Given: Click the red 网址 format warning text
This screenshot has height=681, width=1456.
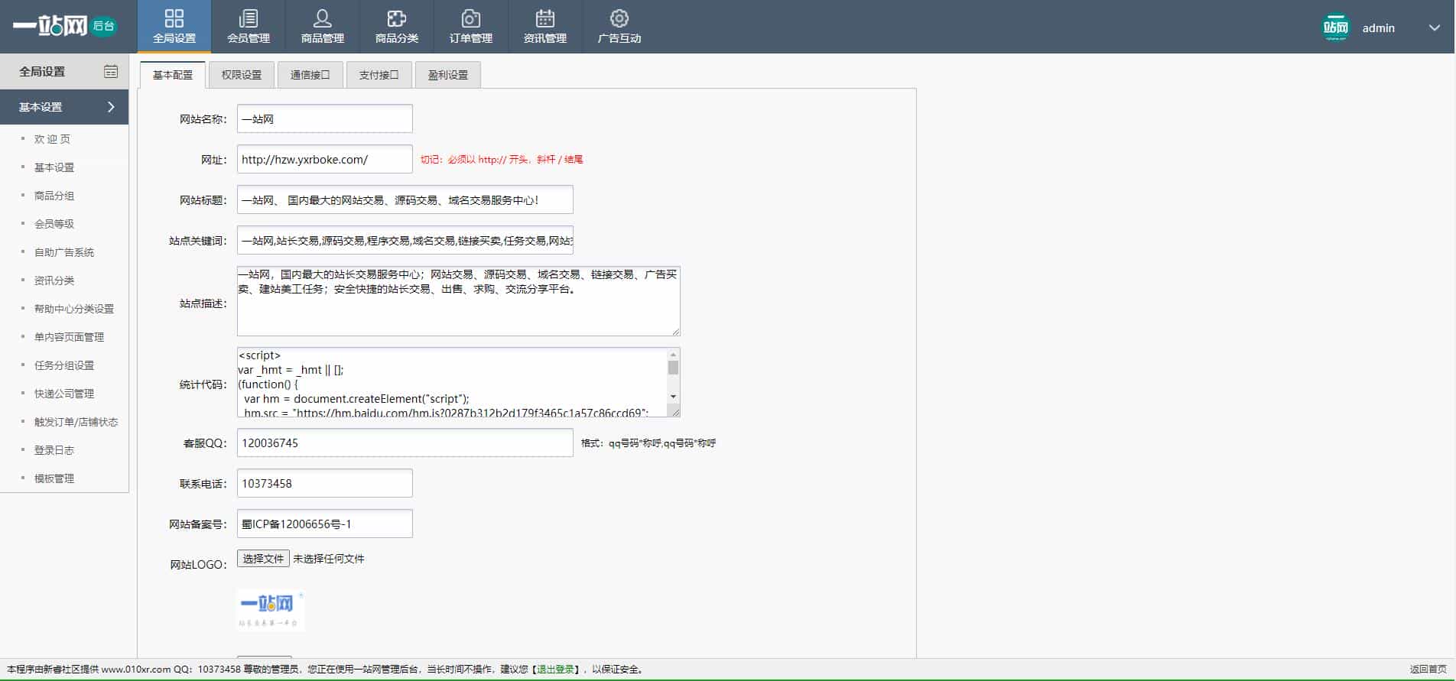Looking at the screenshot, I should 502,160.
